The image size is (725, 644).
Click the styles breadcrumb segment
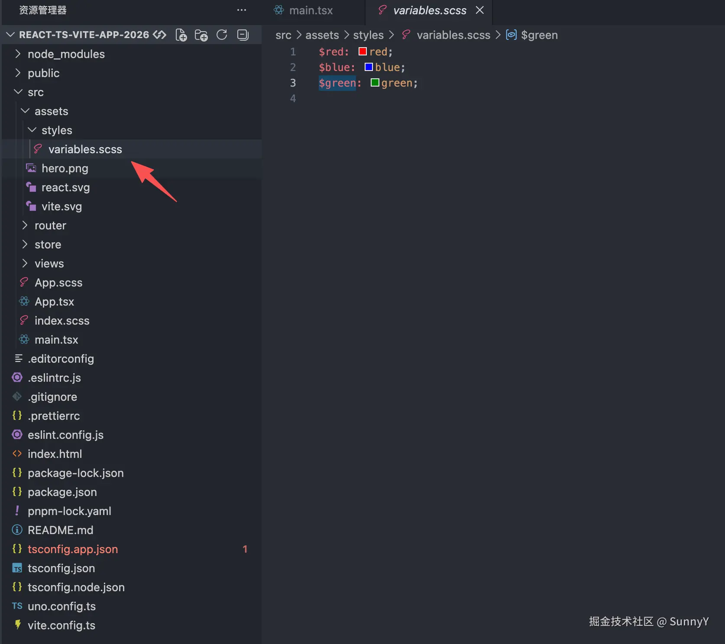tap(368, 35)
